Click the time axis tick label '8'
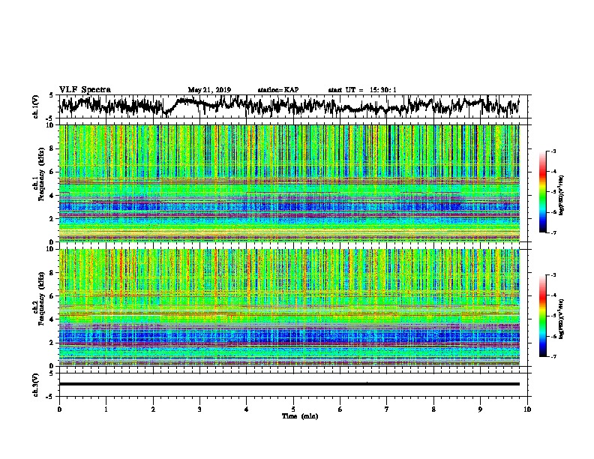The image size is (594, 459). coord(433,409)
